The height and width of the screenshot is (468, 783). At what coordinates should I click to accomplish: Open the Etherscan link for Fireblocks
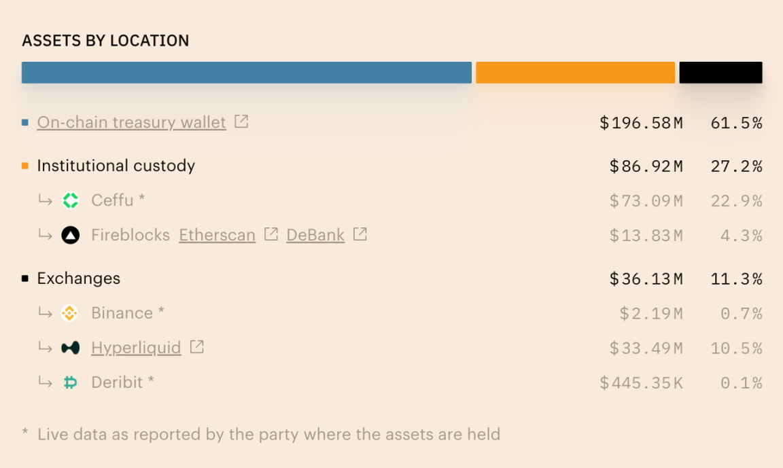point(217,236)
